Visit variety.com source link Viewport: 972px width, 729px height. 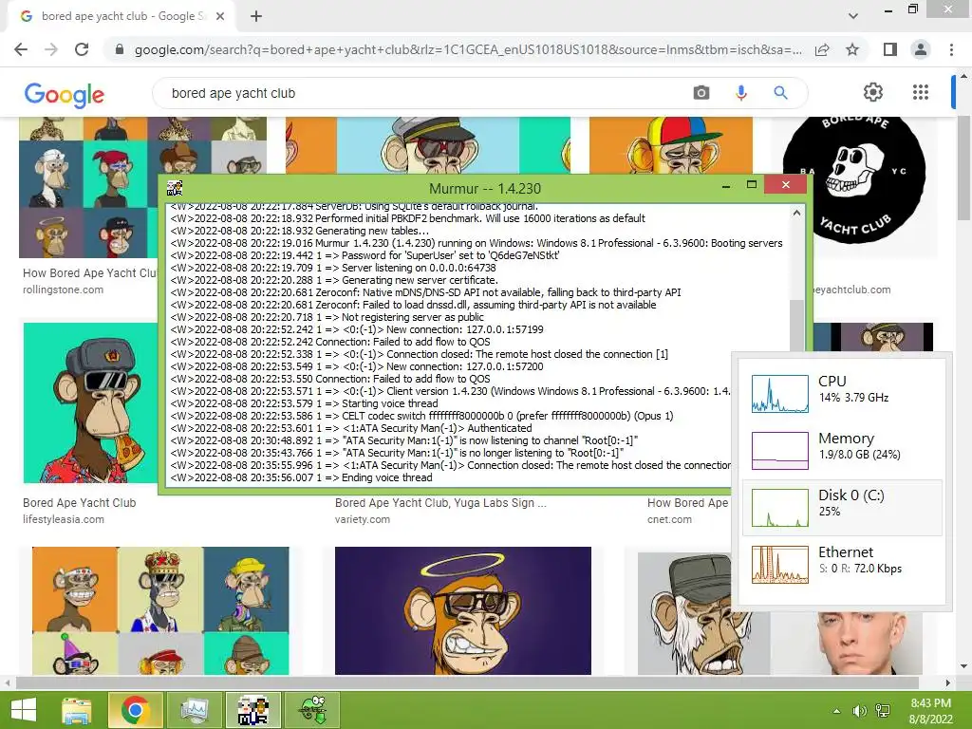pos(363,519)
